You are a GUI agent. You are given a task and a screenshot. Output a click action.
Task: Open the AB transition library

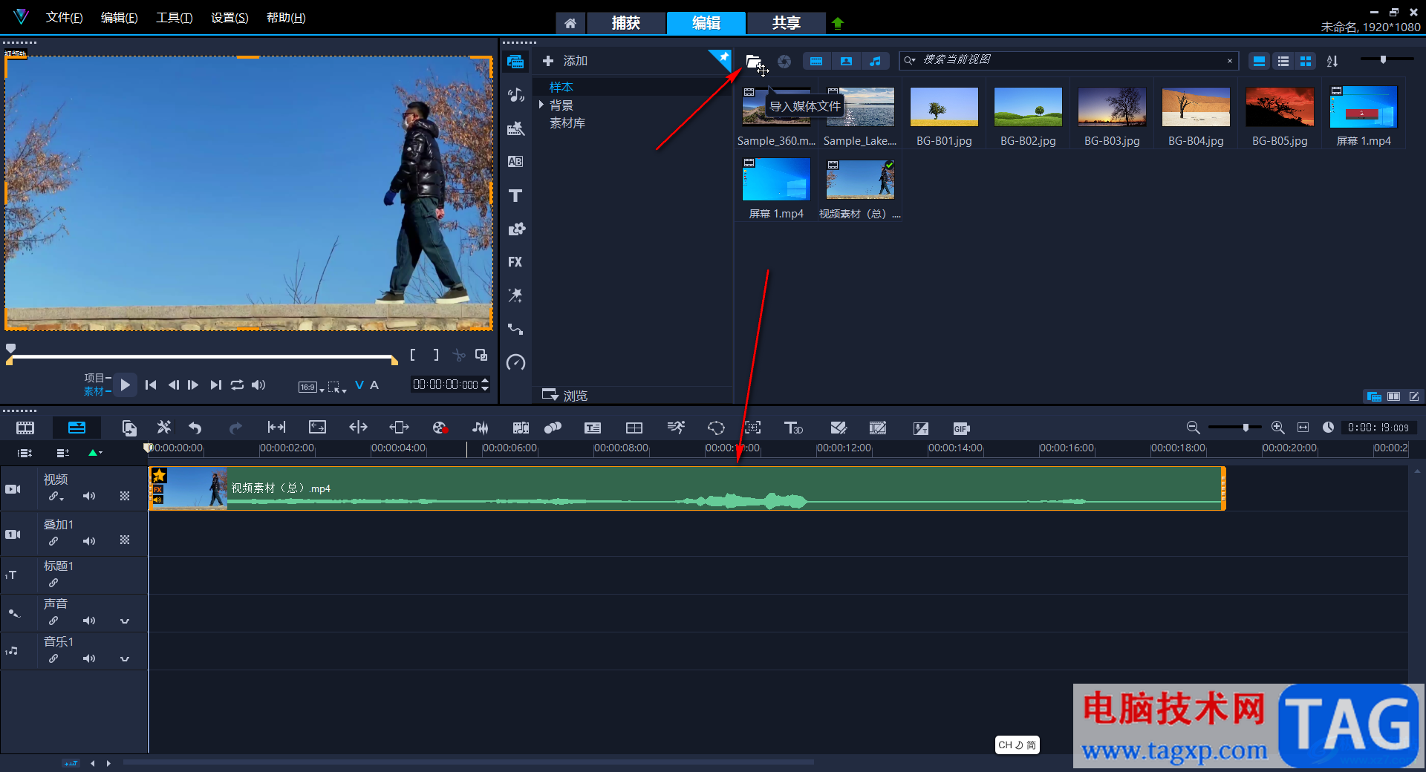[515, 162]
